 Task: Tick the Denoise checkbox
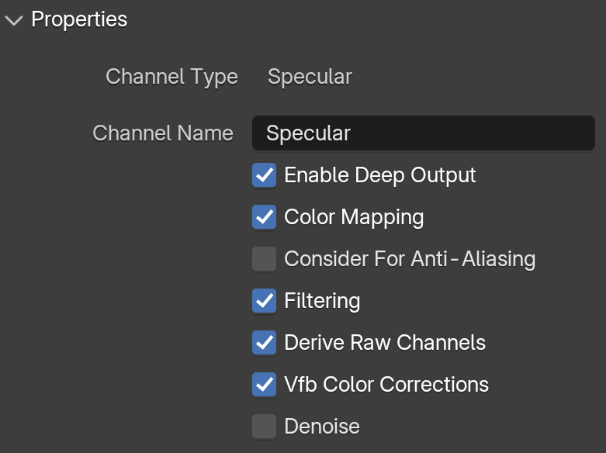pos(265,427)
